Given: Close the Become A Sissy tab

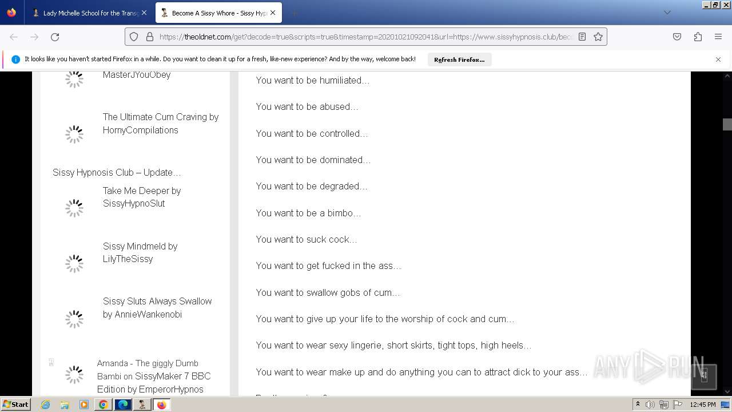Looking at the screenshot, I should pos(273,13).
